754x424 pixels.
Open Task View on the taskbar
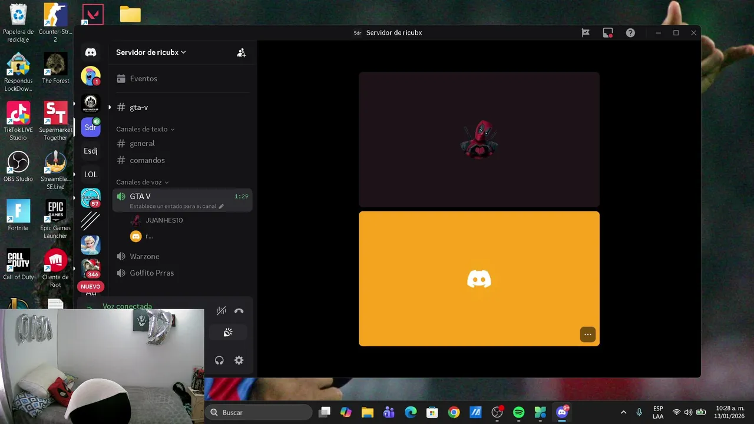tap(325, 412)
